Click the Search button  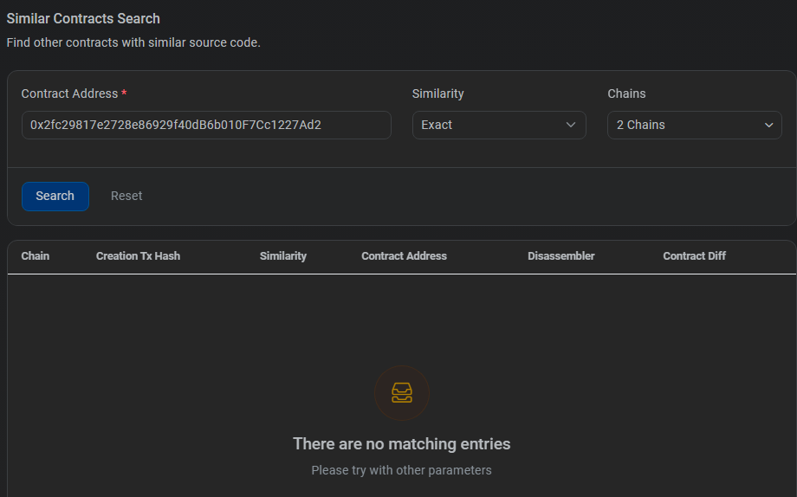click(55, 197)
